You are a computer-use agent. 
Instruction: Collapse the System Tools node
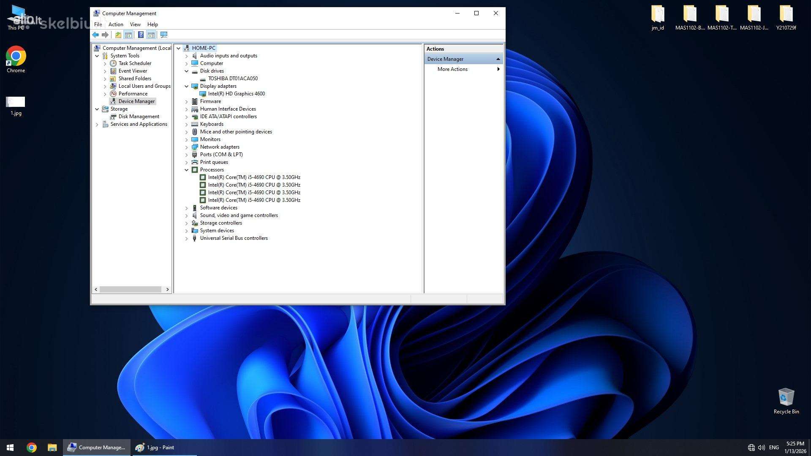click(97, 56)
